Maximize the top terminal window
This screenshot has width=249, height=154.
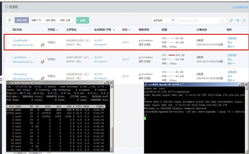[108, 82]
